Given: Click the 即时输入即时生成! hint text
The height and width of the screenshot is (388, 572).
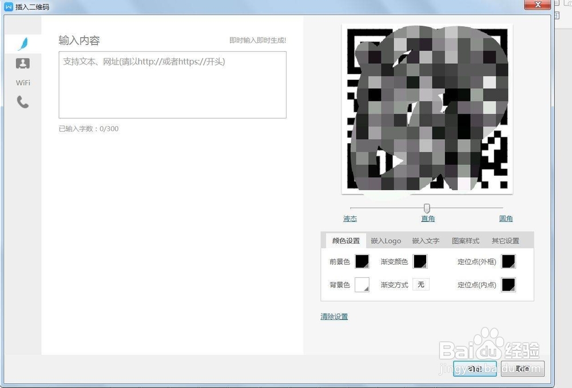Looking at the screenshot, I should (257, 41).
